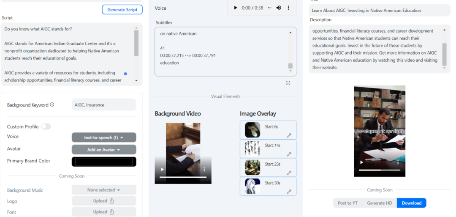
Task: Click Description scrollbar up arrow
Action: [444, 30]
